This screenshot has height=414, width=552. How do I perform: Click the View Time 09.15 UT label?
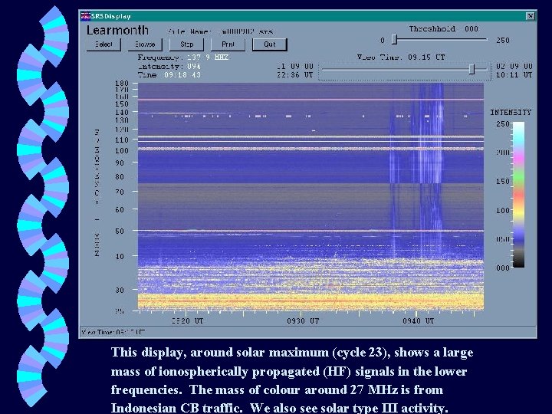point(401,57)
